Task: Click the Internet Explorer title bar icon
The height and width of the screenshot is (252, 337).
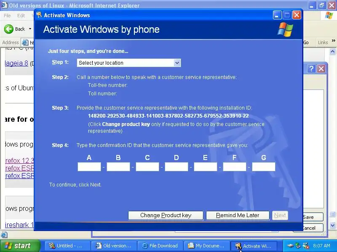Action: [x=4, y=5]
